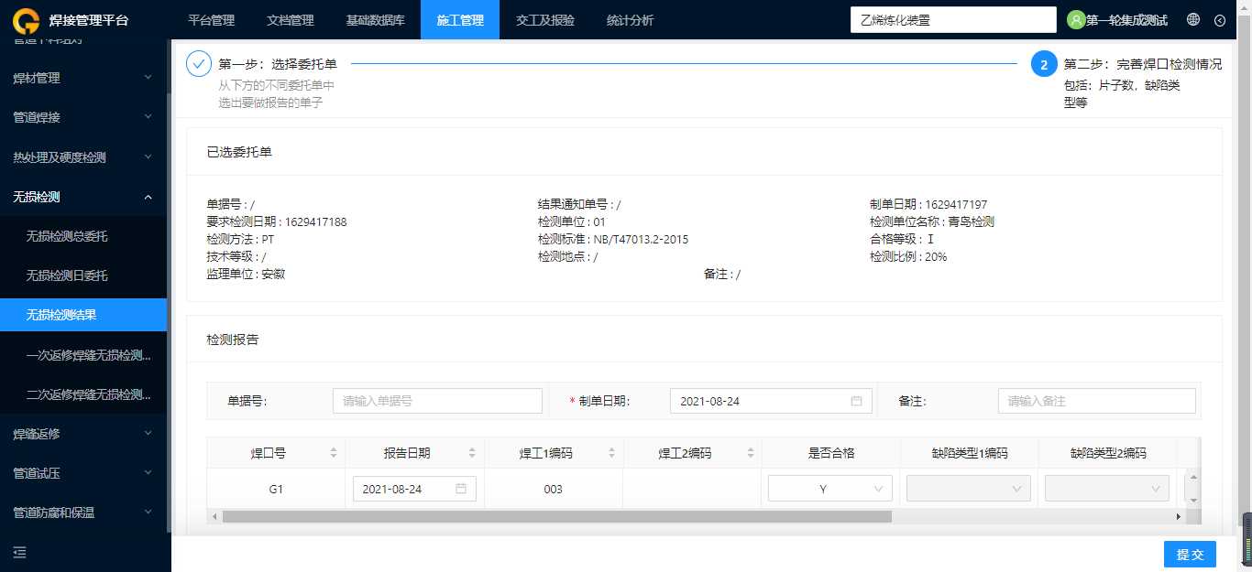Screen dimensions: 1252x572
Task: Sort by 报告日期 column arrows
Action: coord(472,453)
